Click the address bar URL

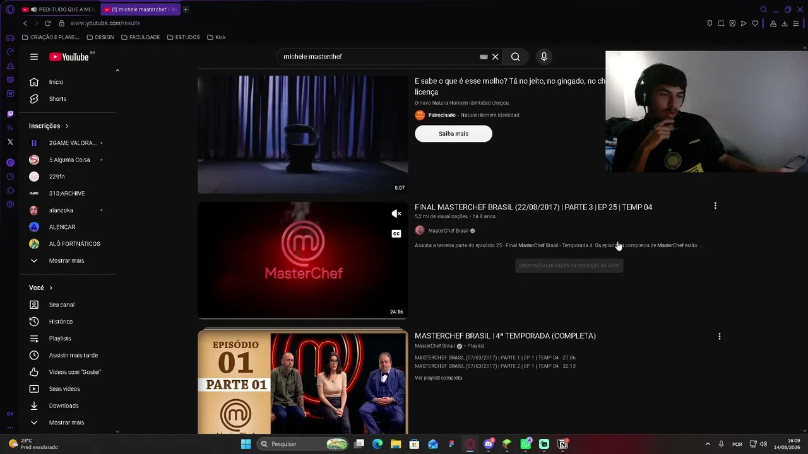(105, 23)
